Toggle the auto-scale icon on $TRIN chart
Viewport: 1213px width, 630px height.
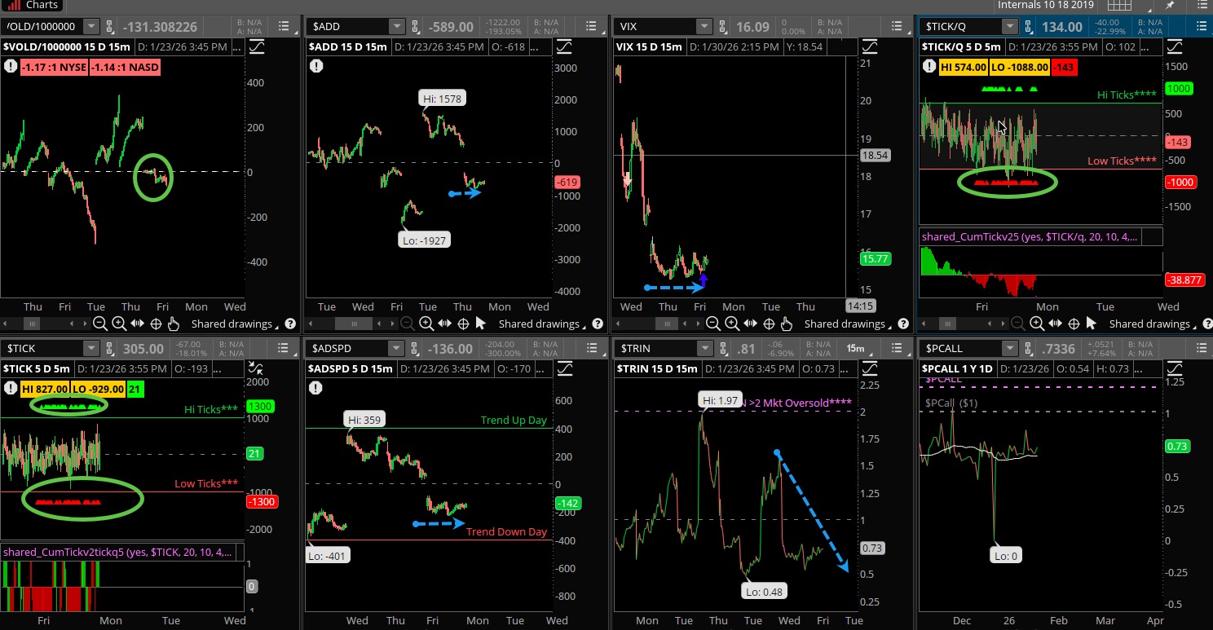tap(869, 369)
